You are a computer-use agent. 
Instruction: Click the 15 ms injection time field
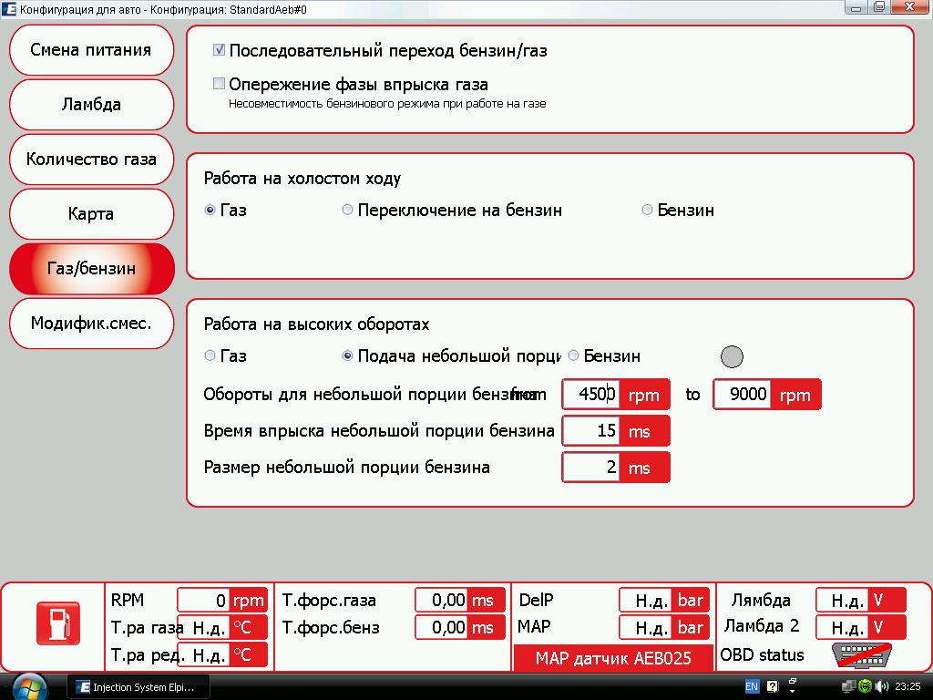(x=592, y=431)
